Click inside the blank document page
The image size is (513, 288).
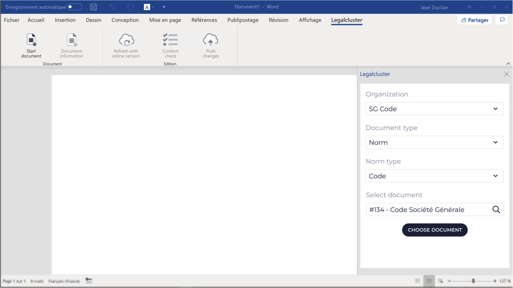[204, 174]
